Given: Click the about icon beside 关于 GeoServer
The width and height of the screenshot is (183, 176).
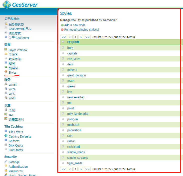Looking at the screenshot, I should (x=6, y=37).
